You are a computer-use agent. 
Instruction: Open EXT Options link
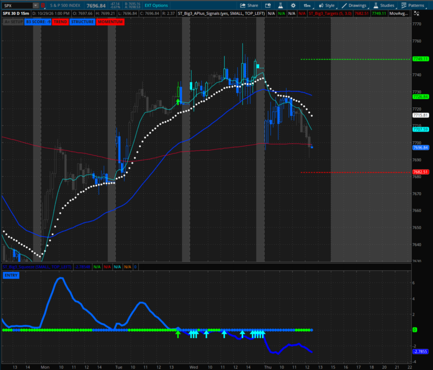point(156,5)
